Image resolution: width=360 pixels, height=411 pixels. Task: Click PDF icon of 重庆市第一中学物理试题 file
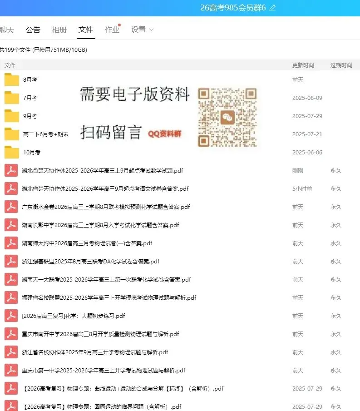tap(11, 371)
